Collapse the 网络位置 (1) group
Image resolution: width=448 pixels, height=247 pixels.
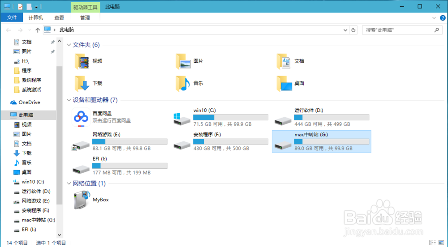(x=69, y=183)
